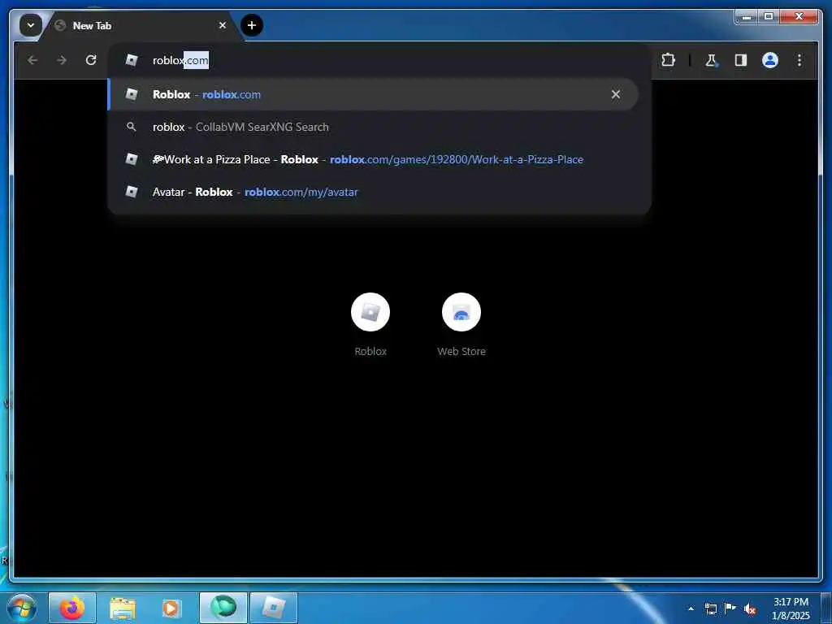The image size is (832, 624).
Task: Open the Windows Start menu
Action: click(x=22, y=608)
